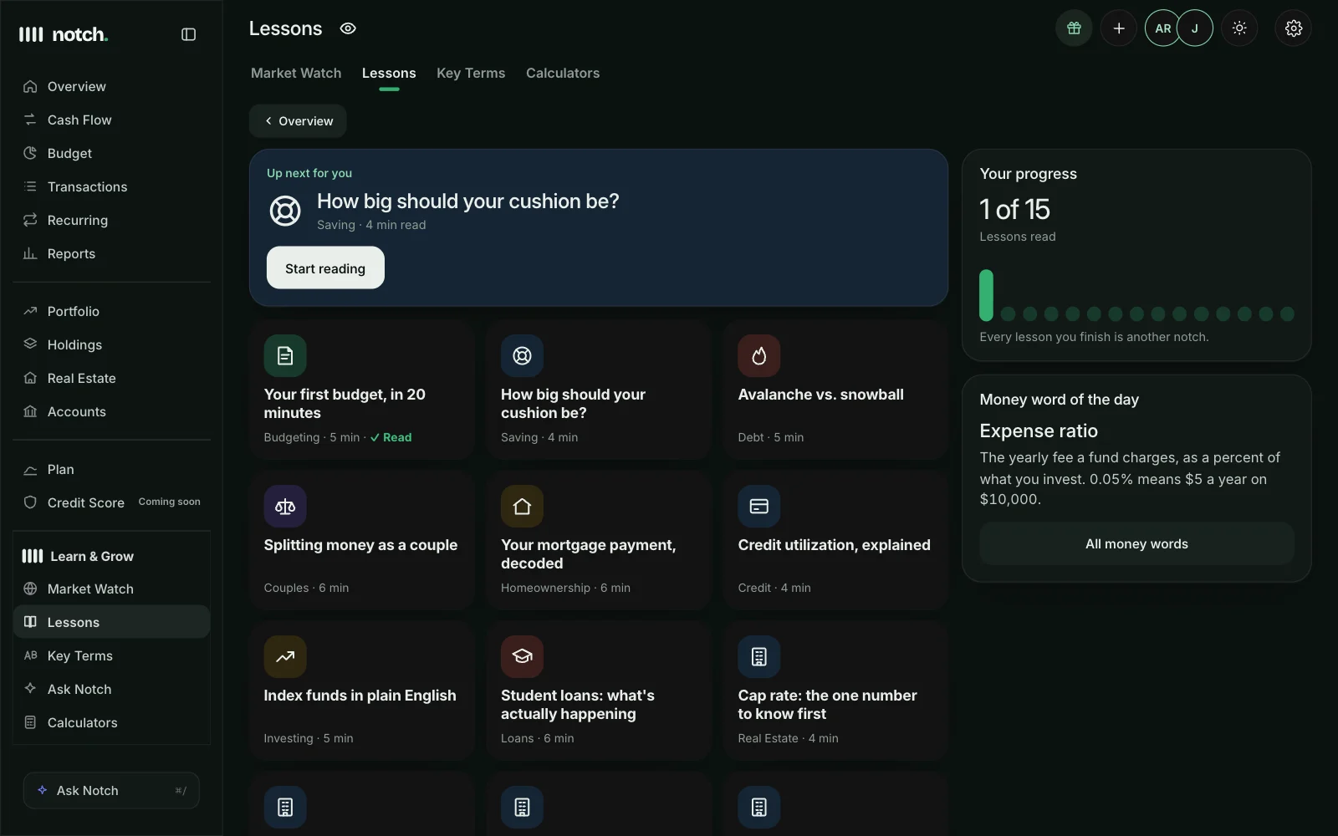1338x836 pixels.
Task: Toggle the light/dark theme sun icon
Action: point(1239,28)
